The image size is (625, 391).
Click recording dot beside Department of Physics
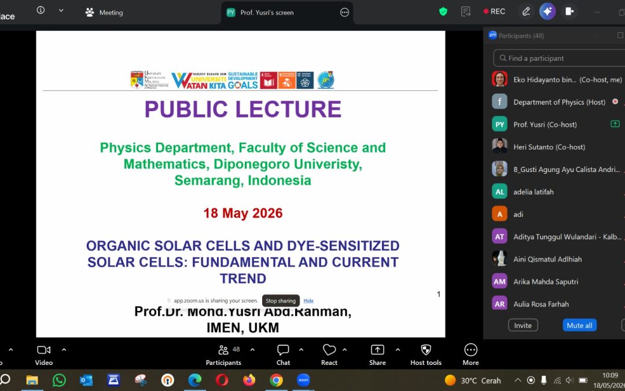[x=615, y=102]
